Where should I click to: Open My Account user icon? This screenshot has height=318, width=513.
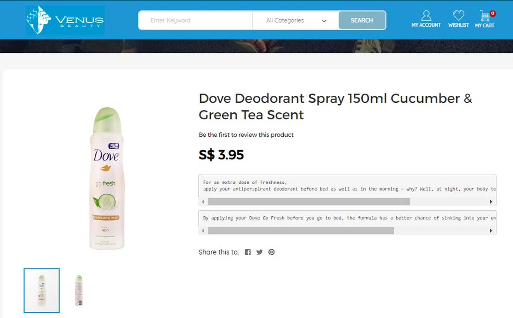(x=426, y=17)
